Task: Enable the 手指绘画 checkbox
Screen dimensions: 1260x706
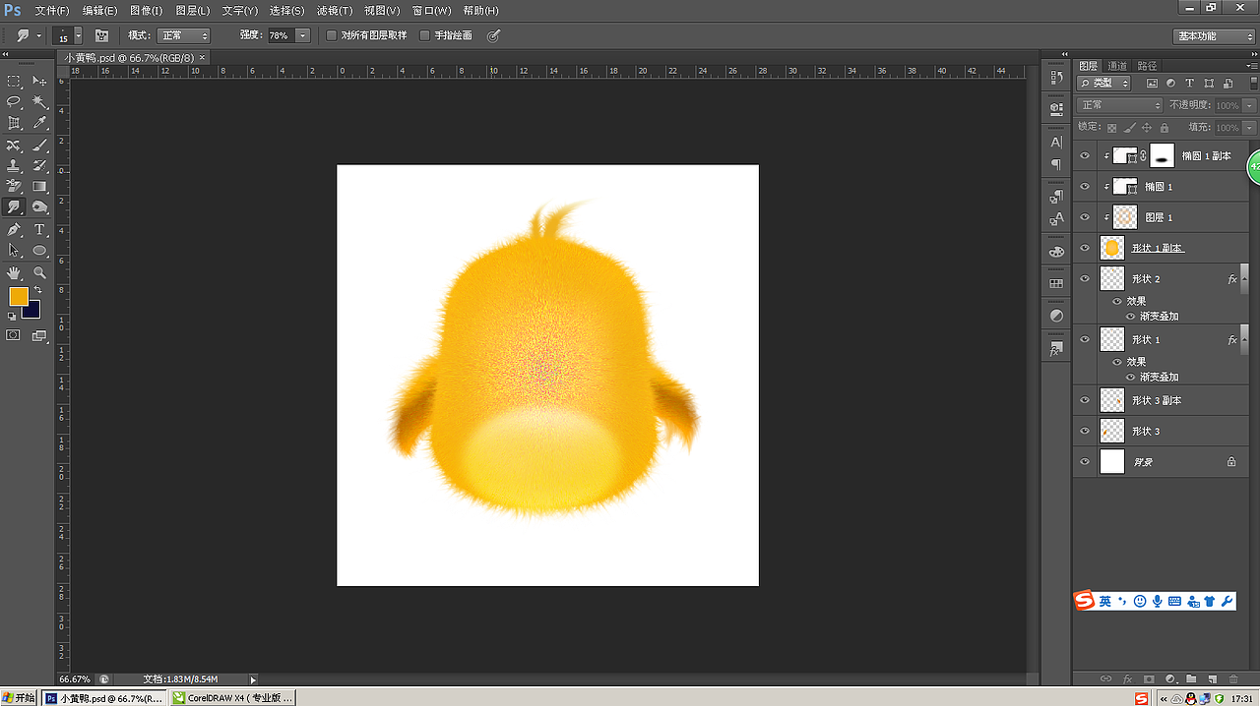Action: click(x=425, y=35)
